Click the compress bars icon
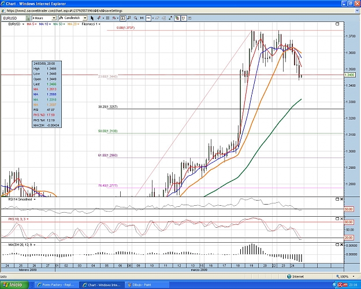 click(x=142, y=18)
